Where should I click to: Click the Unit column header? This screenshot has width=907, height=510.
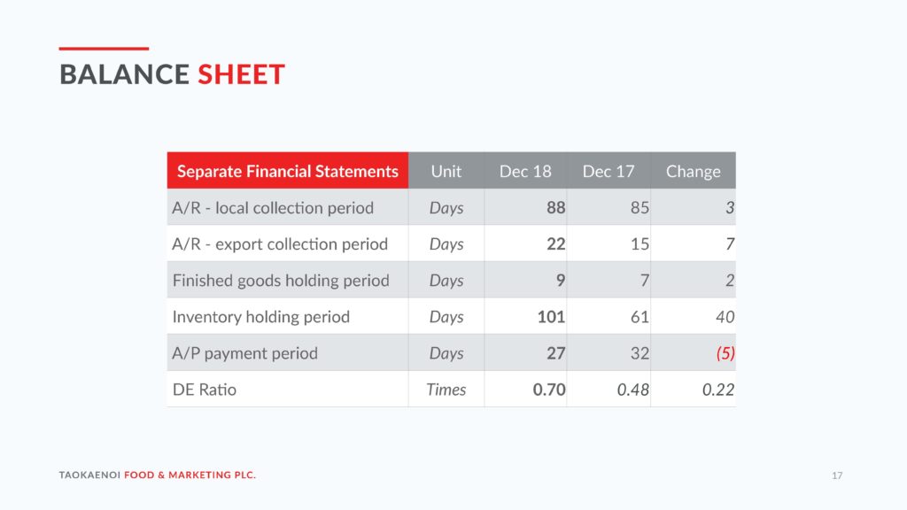[x=446, y=171]
